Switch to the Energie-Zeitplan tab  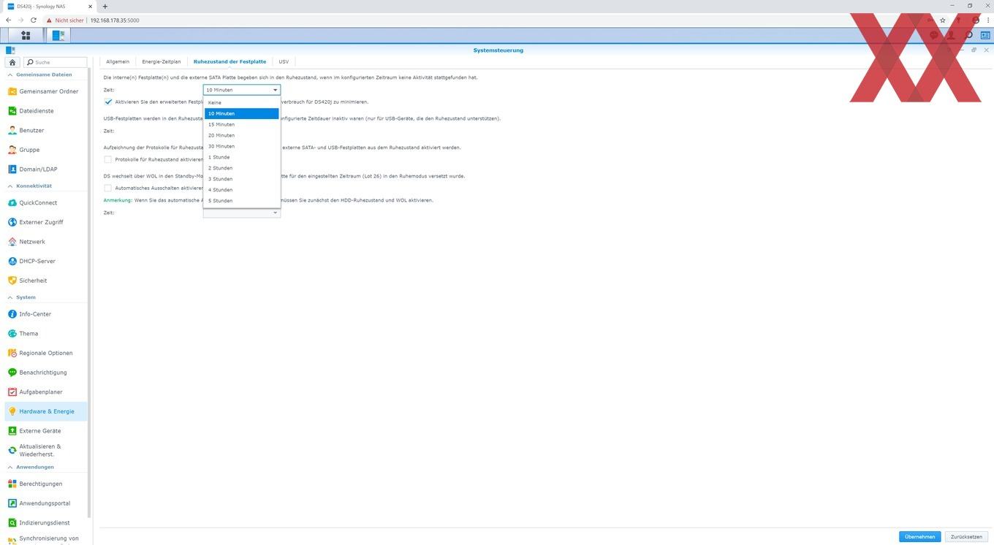[162, 61]
